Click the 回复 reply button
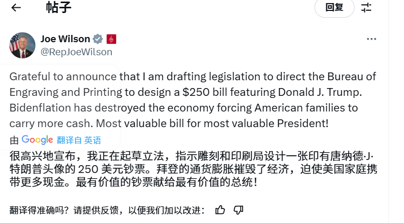Viewport: 404px width, 223px height. tap(334, 7)
